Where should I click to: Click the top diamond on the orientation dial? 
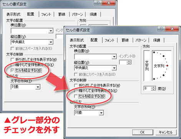(154, 52)
